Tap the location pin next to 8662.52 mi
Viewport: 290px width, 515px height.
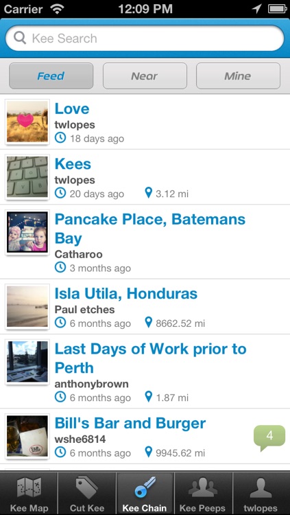pyautogui.click(x=149, y=323)
